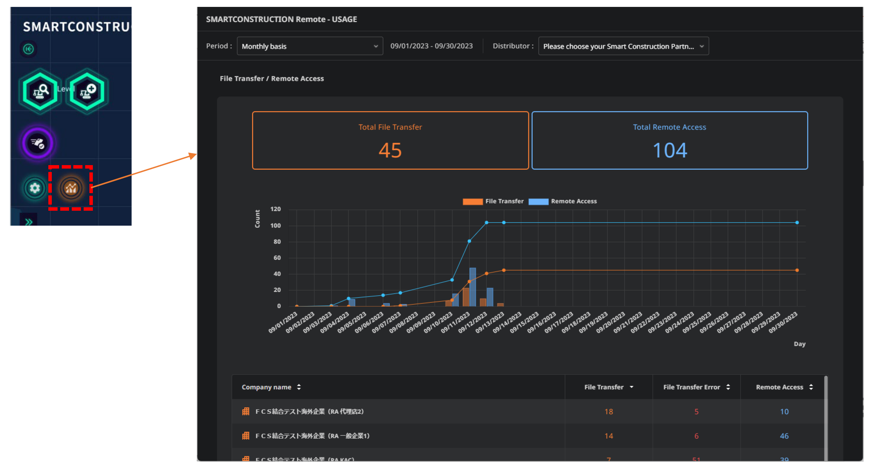Image resolution: width=884 pixels, height=472 pixels.
Task: Click the File Transfer / Remote Access heading
Action: click(272, 79)
